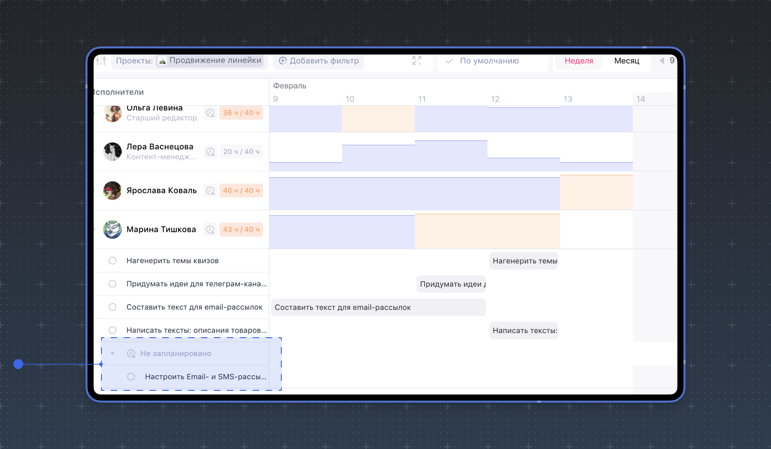Click workload clock icon next to Марина Тишкова
The width and height of the screenshot is (771, 449).
(x=210, y=230)
